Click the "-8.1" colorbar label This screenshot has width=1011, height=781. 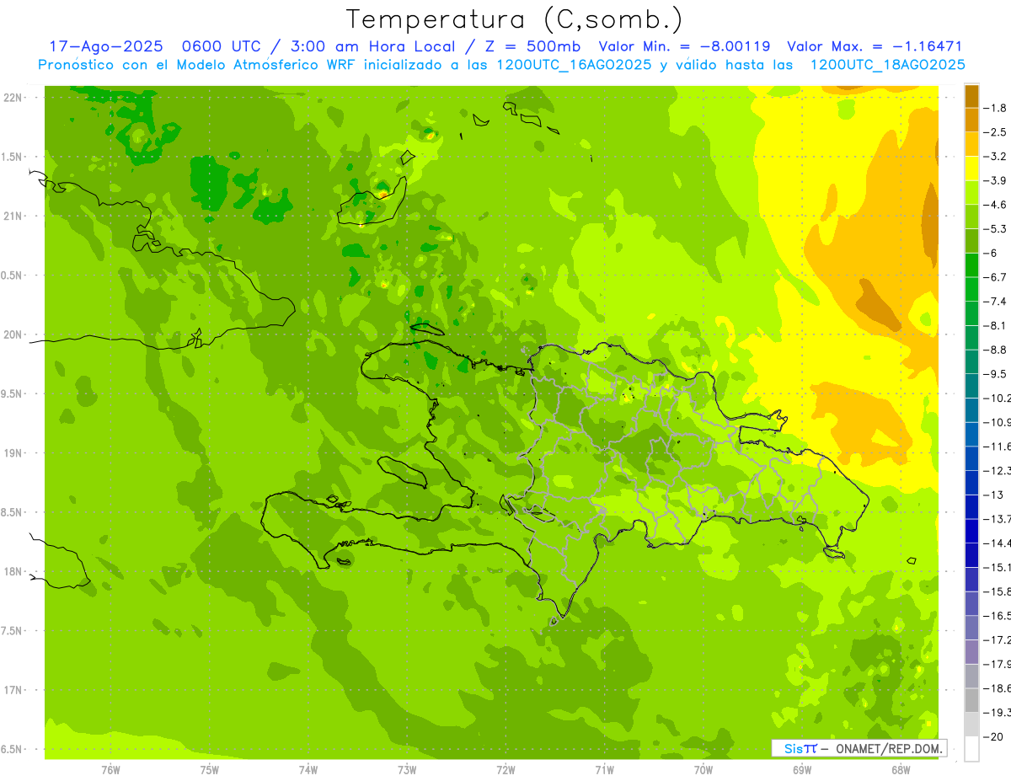click(x=996, y=325)
